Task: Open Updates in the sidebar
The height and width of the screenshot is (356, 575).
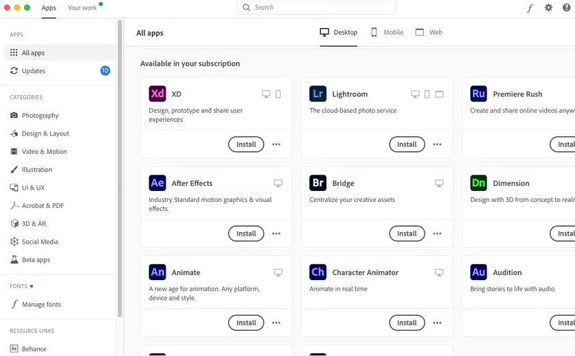Action: pos(33,71)
